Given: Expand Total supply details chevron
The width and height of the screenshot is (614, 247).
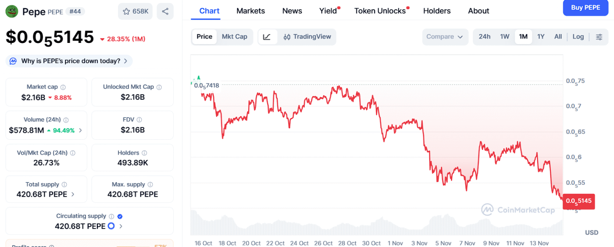Looking at the screenshot, I should tap(73, 194).
